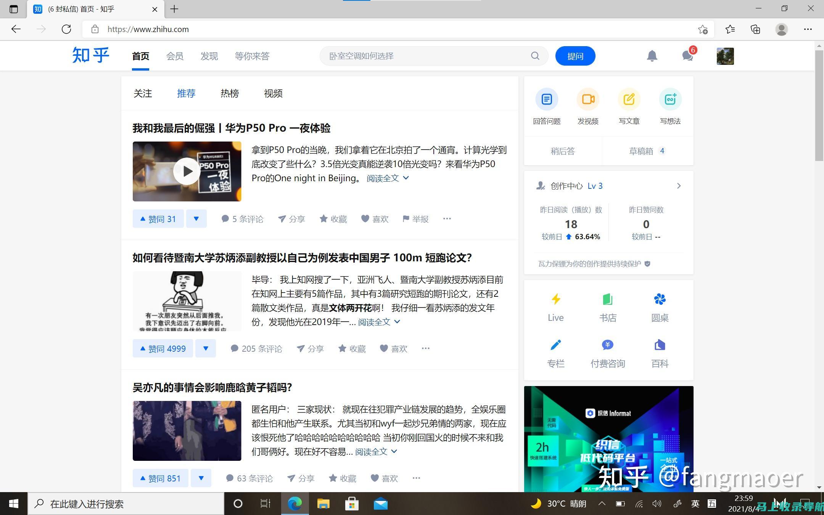Open more options on 吴亦凡 answer
This screenshot has height=515, width=824.
click(416, 478)
